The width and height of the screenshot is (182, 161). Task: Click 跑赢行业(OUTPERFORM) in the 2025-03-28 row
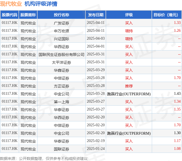[x=129, y=94]
